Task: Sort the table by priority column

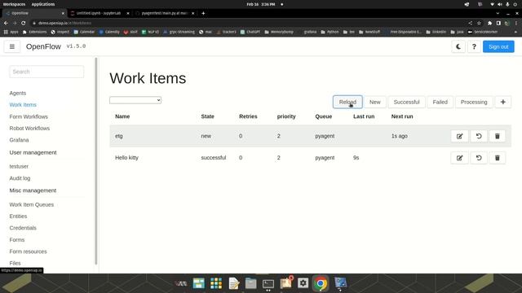Action: 286,116
